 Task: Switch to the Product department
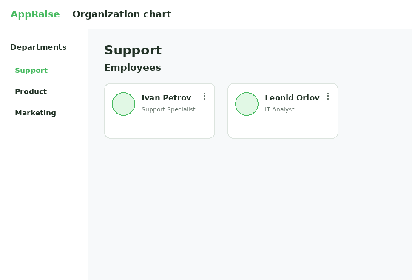tap(31, 91)
